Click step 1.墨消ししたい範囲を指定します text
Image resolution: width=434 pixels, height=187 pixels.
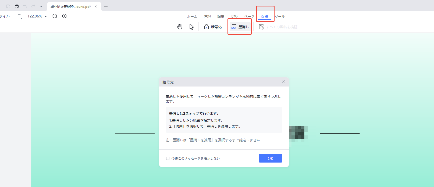click(x=196, y=120)
